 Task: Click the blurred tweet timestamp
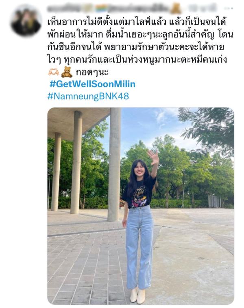point(203,8)
